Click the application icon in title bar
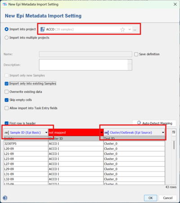This screenshot has width=180, height=203. pos(5,4)
